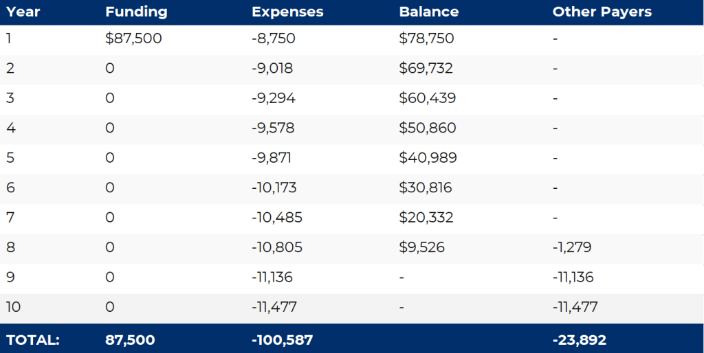
Task: Click the Expenses column header
Action: (287, 12)
